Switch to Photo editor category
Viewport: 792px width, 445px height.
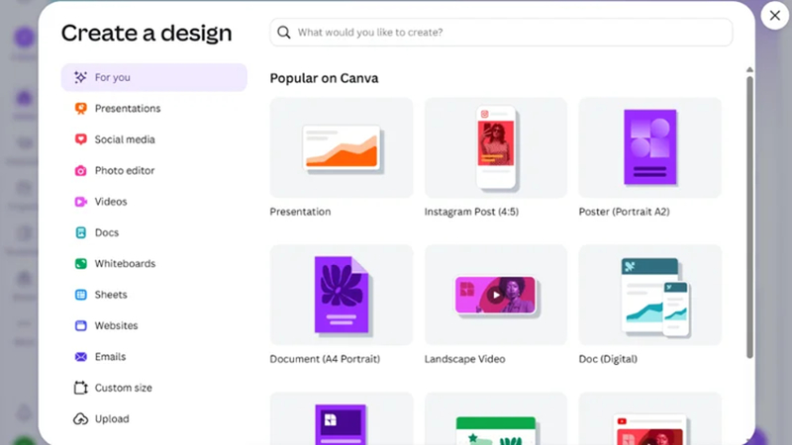(x=154, y=170)
